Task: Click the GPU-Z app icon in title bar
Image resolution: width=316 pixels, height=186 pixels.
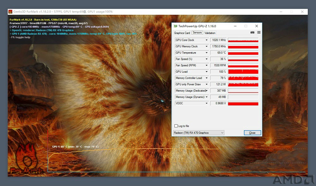Action: 175,26
